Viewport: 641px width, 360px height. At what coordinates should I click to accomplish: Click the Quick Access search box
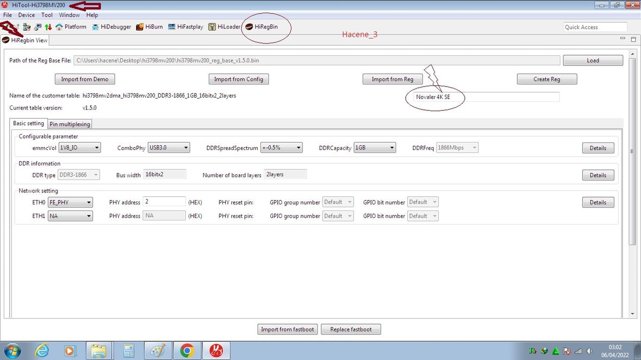(x=595, y=27)
